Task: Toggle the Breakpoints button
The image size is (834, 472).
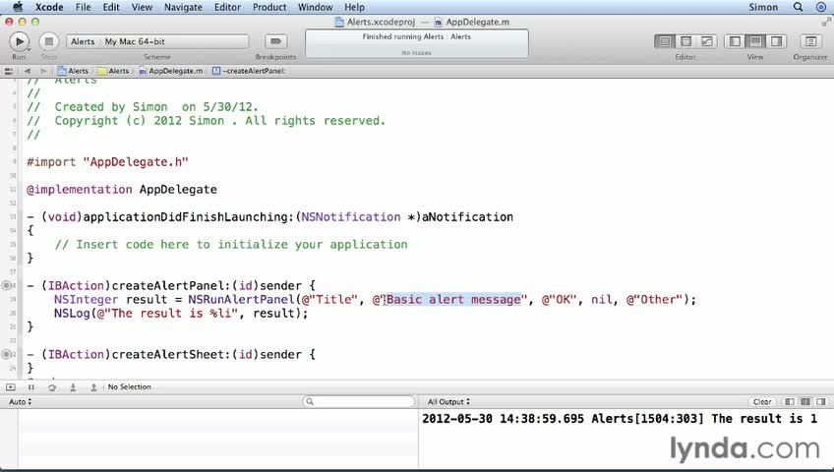Action: [275, 41]
